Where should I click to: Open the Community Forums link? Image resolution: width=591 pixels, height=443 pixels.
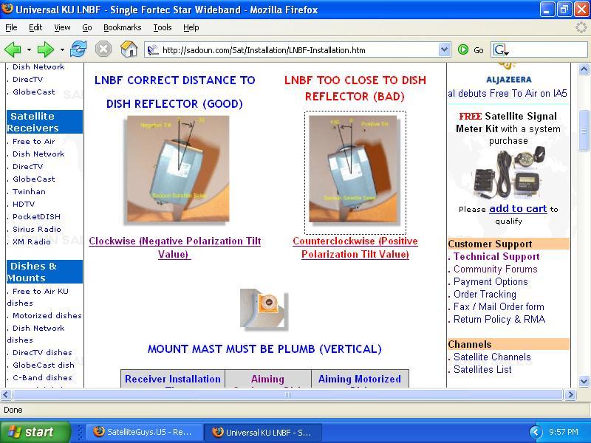(495, 269)
